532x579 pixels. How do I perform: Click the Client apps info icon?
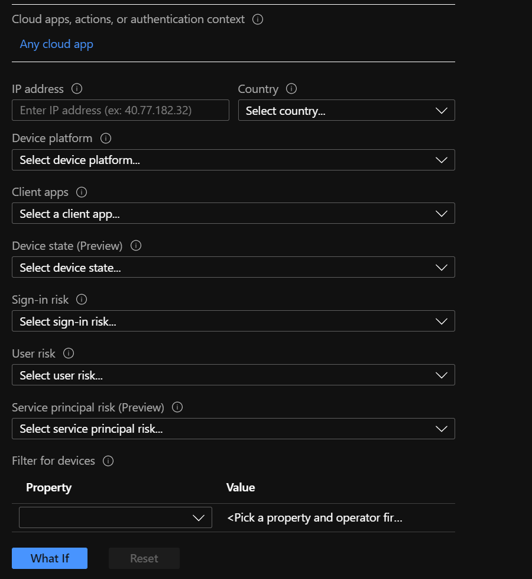pos(82,192)
